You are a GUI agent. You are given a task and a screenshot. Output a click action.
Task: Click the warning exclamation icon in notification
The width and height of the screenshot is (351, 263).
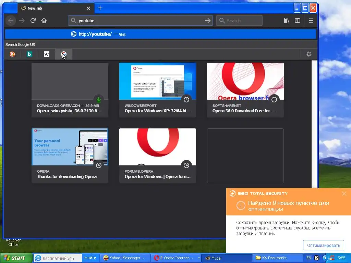click(241, 205)
